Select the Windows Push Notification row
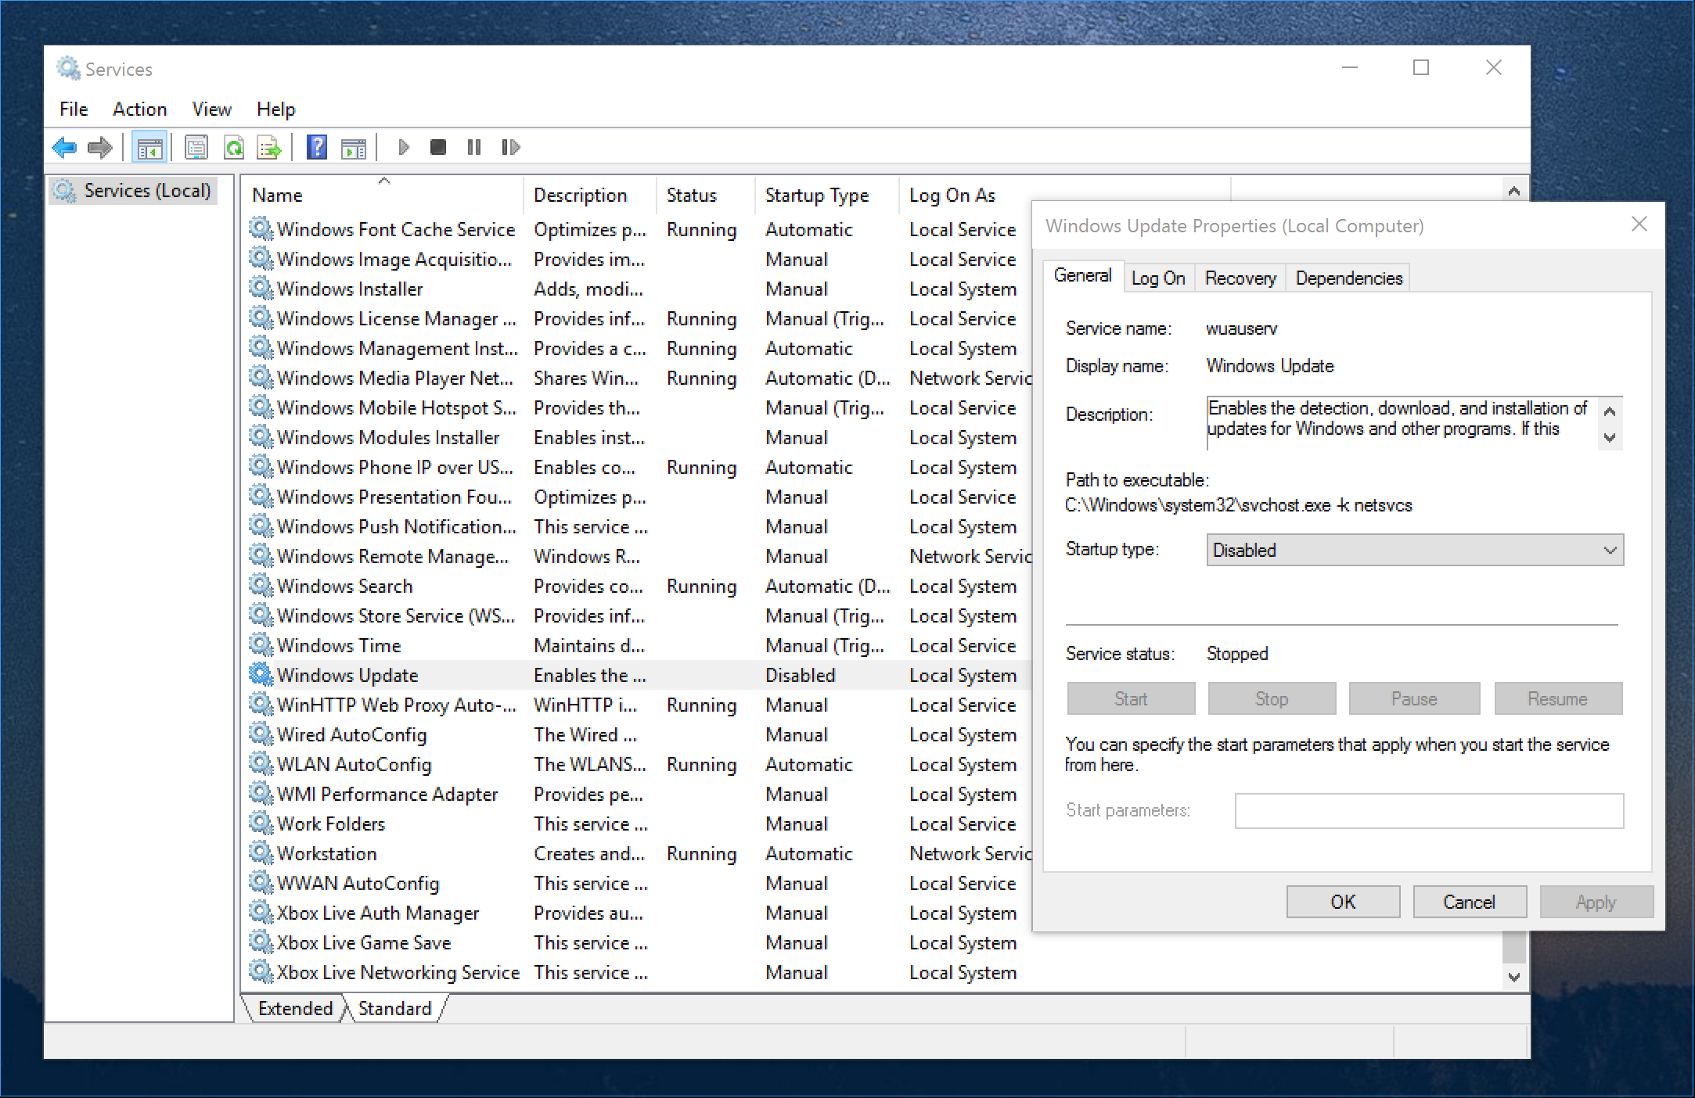Viewport: 1695px width, 1098px height. (x=638, y=526)
